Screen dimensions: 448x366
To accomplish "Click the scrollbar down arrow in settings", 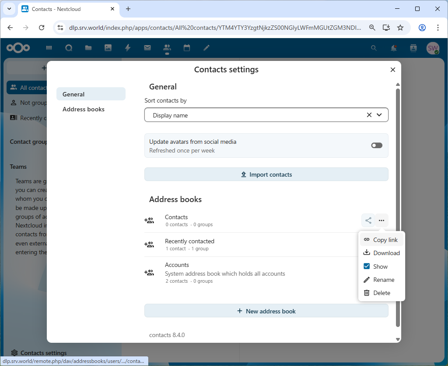I will (x=398, y=339).
